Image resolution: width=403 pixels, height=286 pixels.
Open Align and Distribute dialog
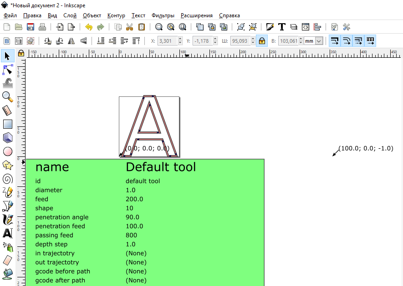317,27
